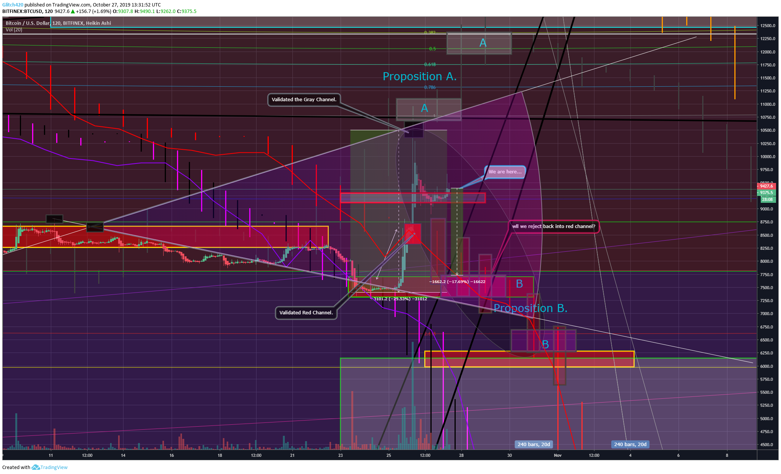Click the TradingView cloud logo icon
Screen dimensions: 781x474
(36, 467)
